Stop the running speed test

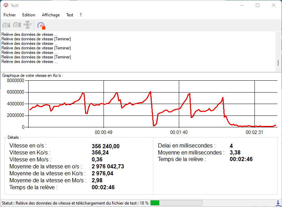click(41, 25)
